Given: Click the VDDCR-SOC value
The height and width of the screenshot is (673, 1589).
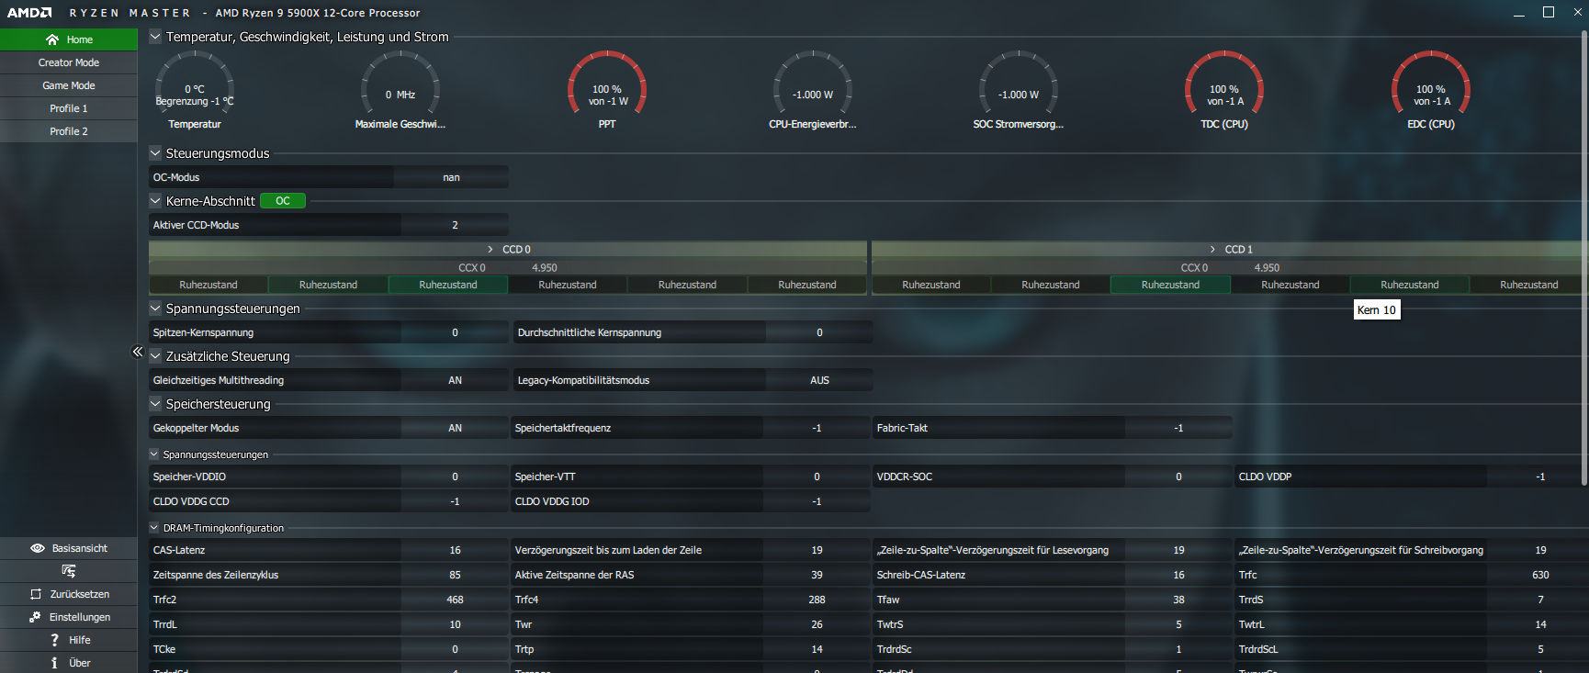Looking at the screenshot, I should [x=1178, y=477].
